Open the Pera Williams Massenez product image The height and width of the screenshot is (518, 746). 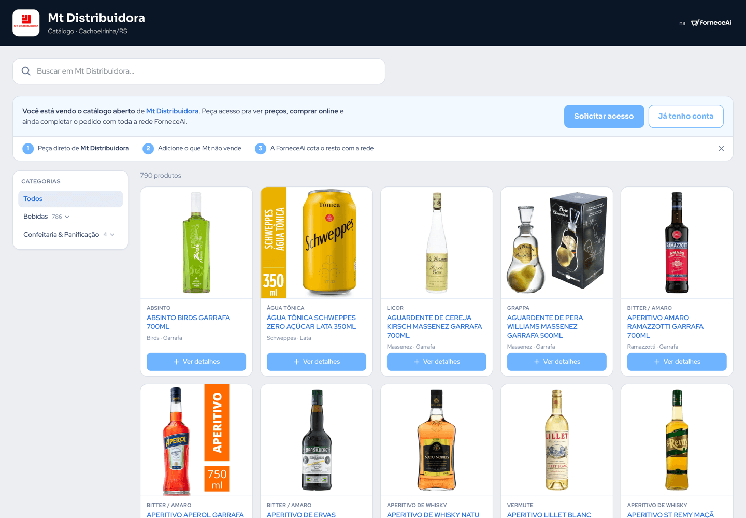click(557, 243)
